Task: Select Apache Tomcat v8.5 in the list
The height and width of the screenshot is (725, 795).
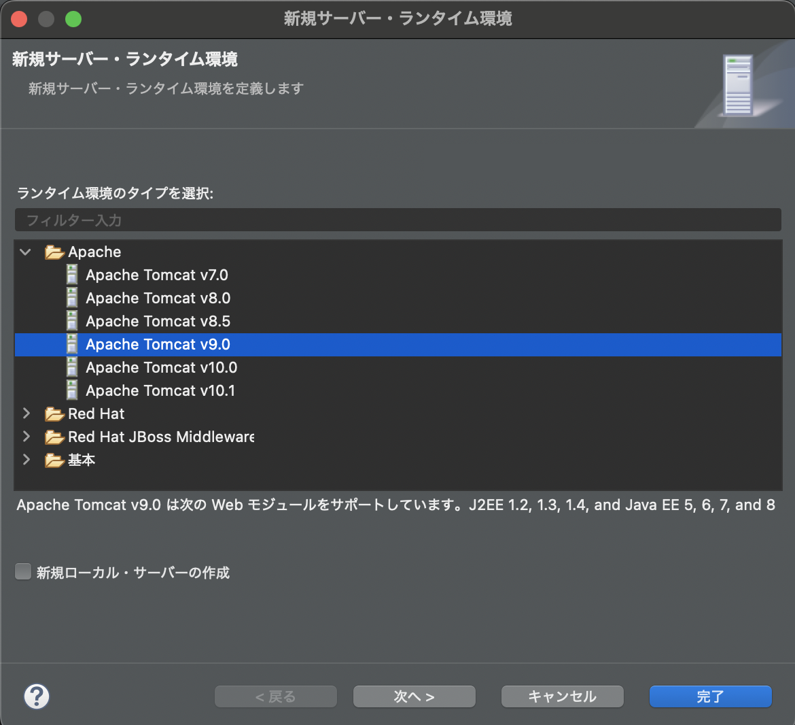Action: pyautogui.click(x=158, y=321)
